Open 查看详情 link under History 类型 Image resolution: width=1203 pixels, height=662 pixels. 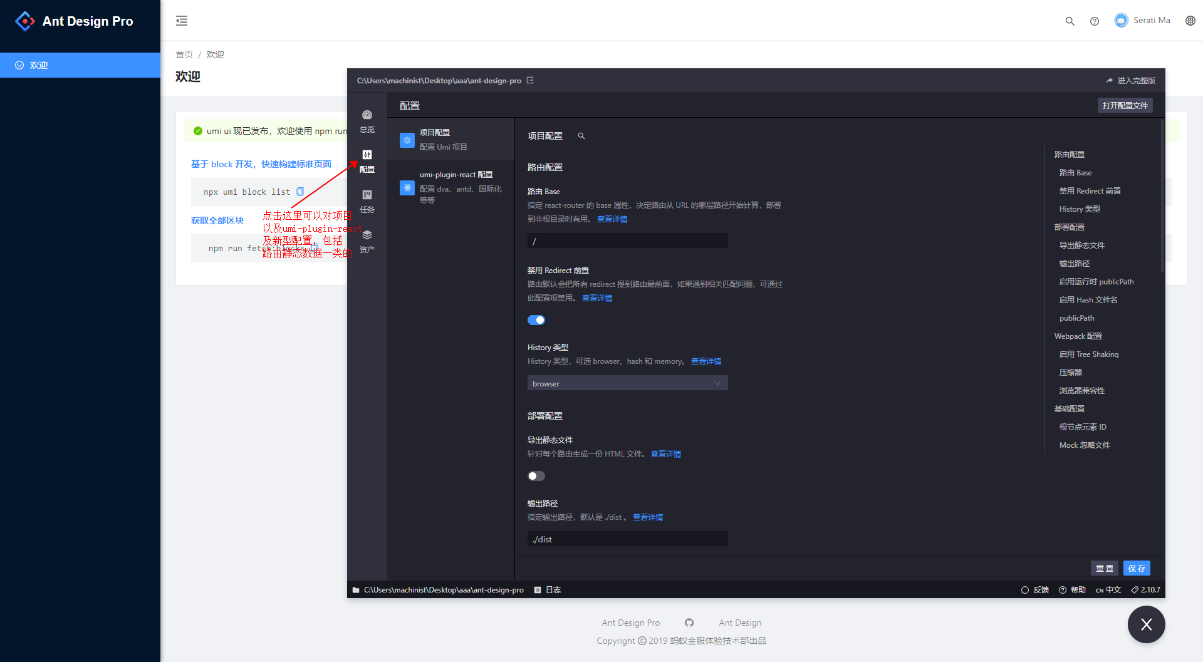(x=706, y=361)
